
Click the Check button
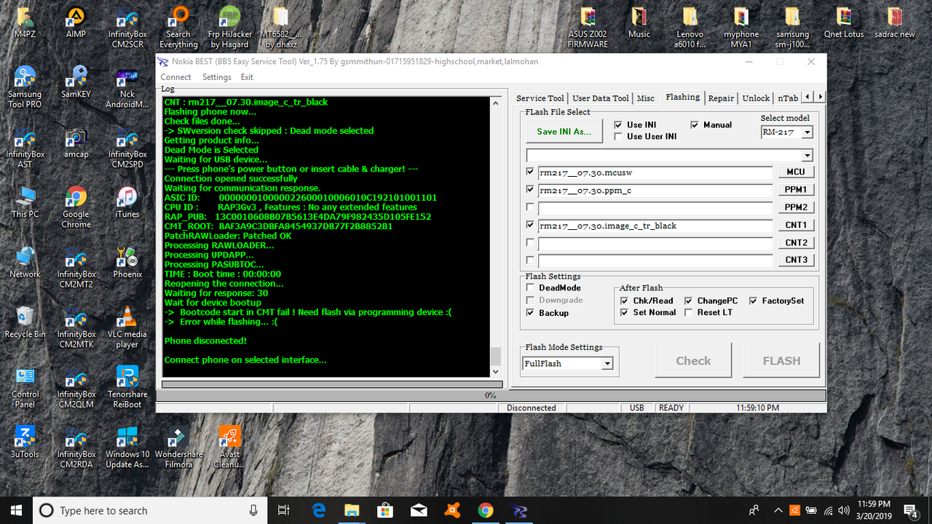pos(693,361)
